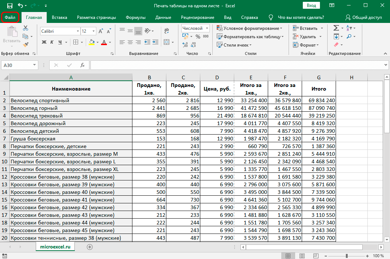Toggle bold formatting (Ж)

pyautogui.click(x=44, y=42)
